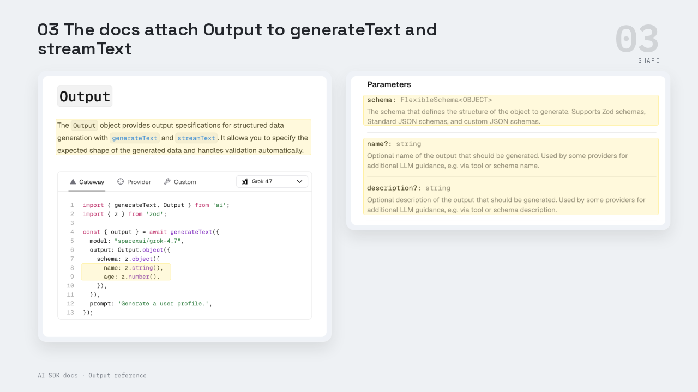
Task: Expand the model selector chevron arrow
Action: point(299,181)
